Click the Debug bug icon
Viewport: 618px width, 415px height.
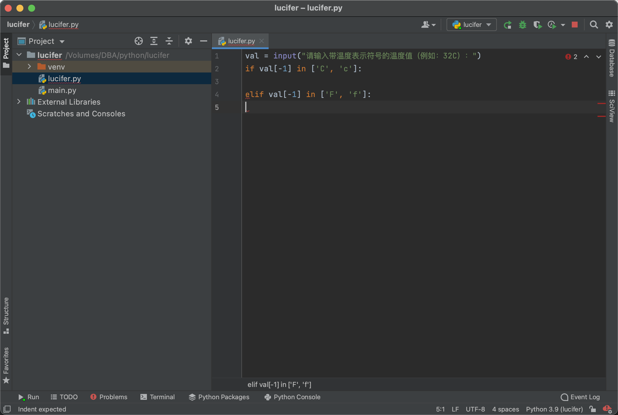(x=522, y=25)
